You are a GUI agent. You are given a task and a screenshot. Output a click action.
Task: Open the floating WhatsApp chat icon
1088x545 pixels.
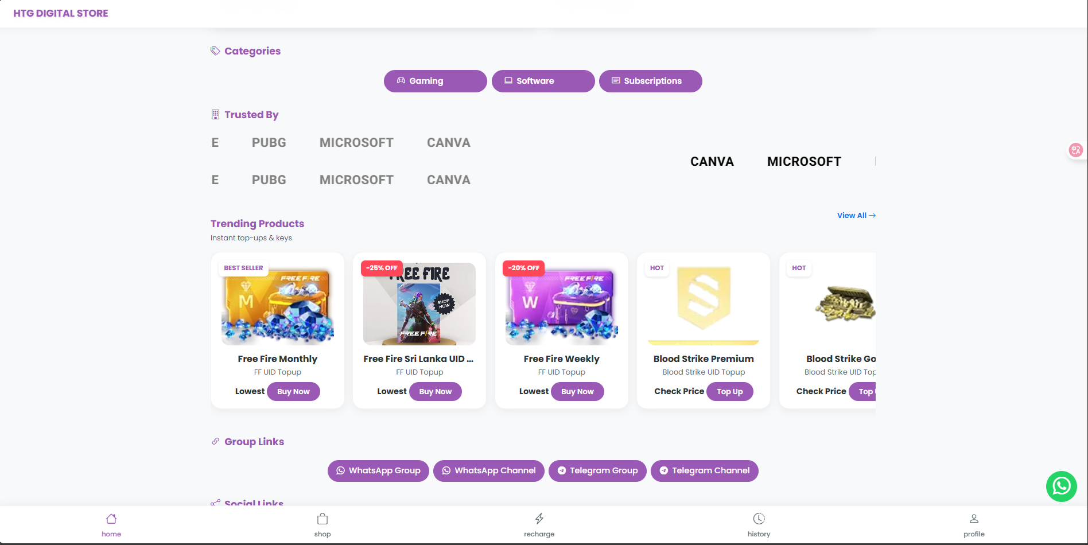click(1061, 486)
